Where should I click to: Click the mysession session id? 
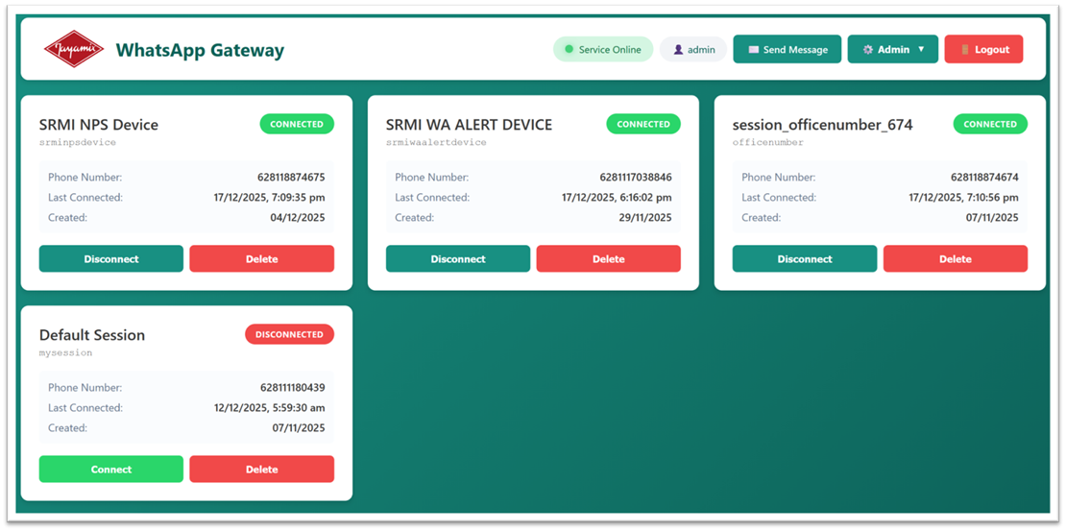(x=66, y=352)
